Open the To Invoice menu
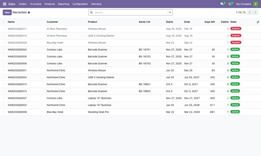 click(x=36, y=4)
